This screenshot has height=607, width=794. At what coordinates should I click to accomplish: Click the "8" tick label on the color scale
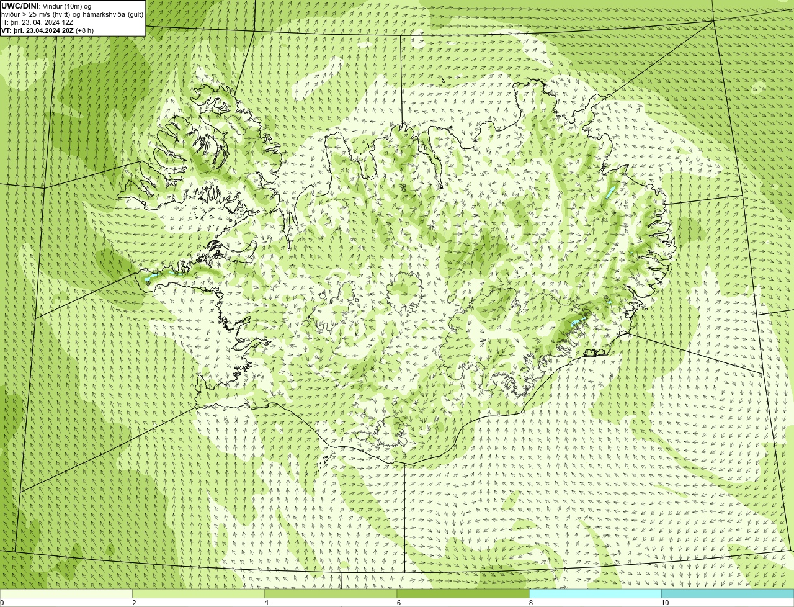pos(531,603)
